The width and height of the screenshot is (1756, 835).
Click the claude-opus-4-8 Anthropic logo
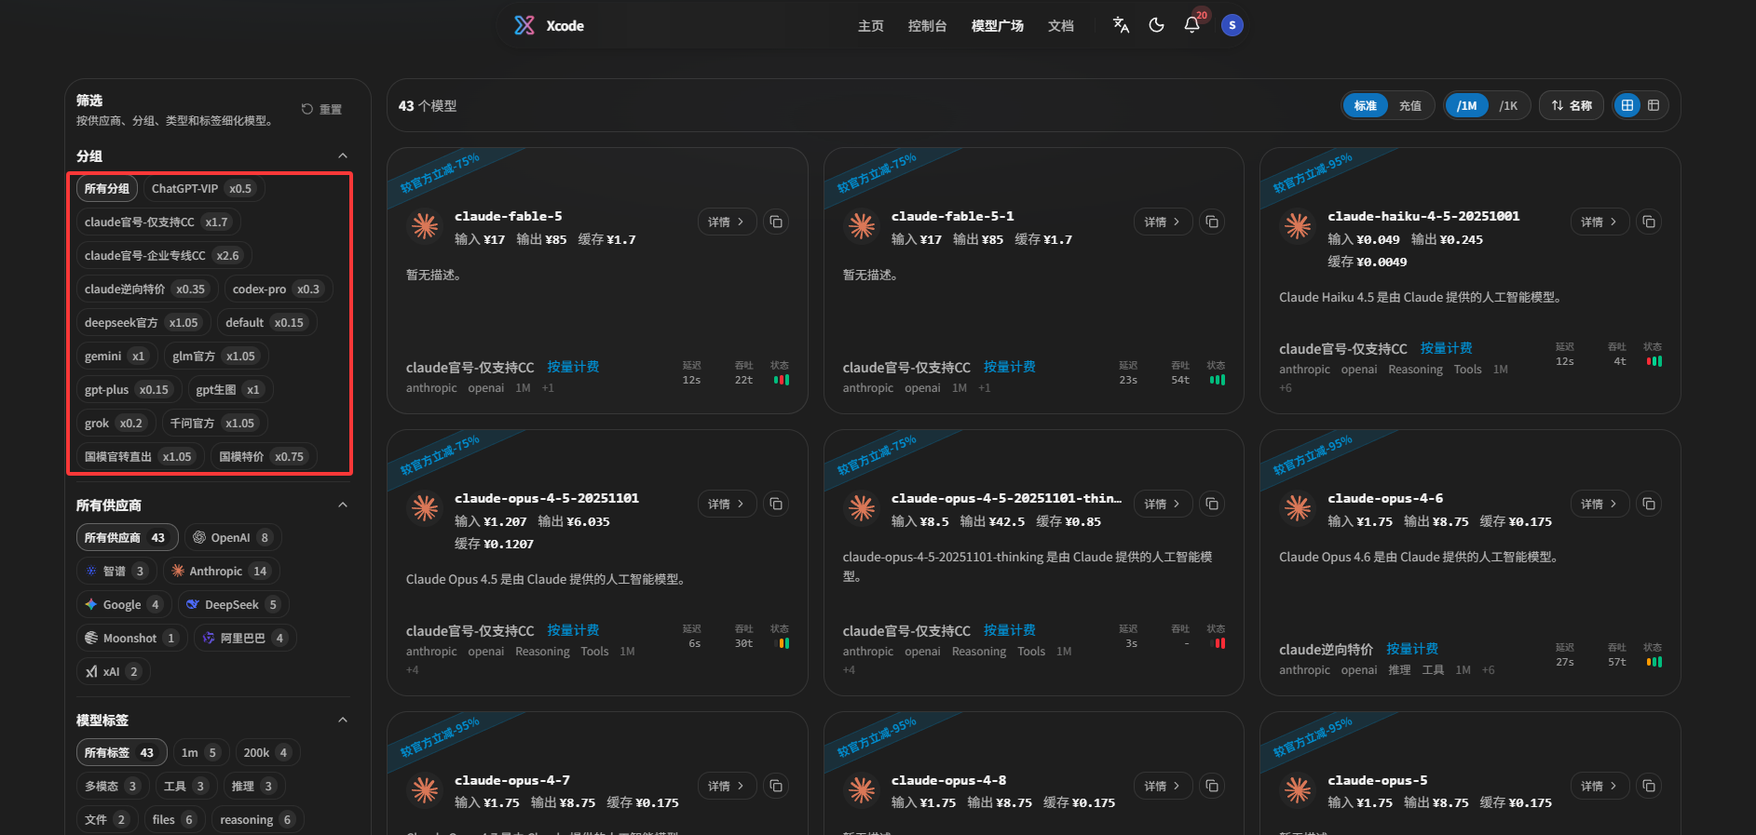pos(862,789)
